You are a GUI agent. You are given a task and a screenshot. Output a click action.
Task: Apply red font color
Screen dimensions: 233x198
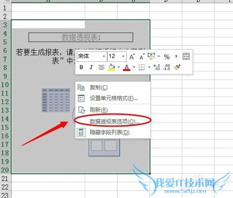pos(127,68)
